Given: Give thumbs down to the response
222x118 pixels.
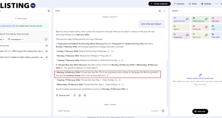Looking at the screenshot, I should click(x=85, y=95).
